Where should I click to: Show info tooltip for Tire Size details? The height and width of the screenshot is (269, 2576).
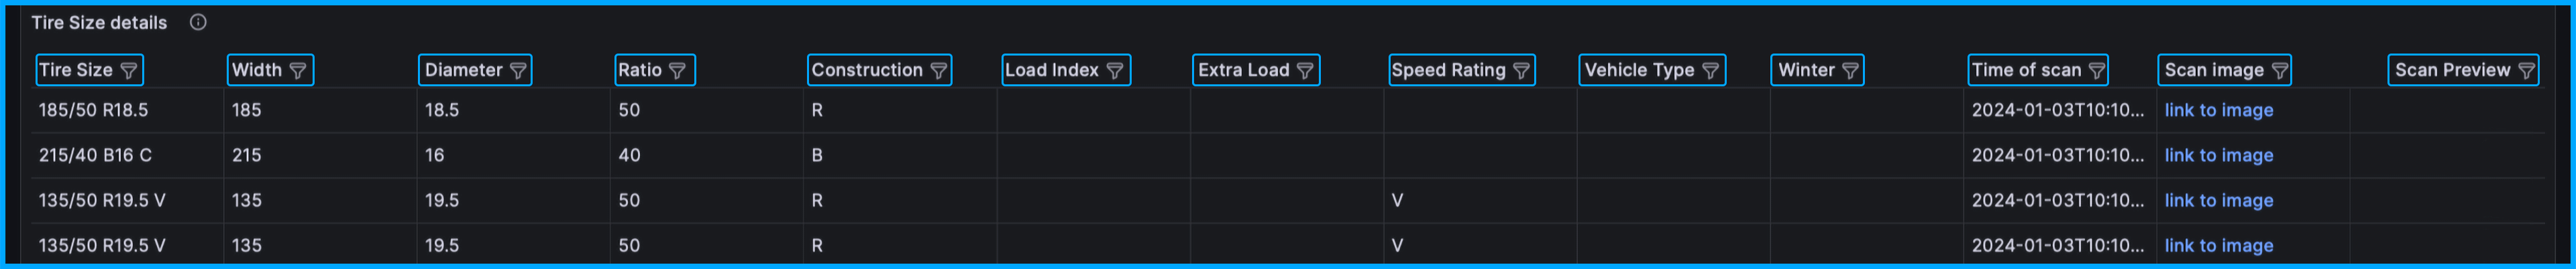click(x=198, y=22)
